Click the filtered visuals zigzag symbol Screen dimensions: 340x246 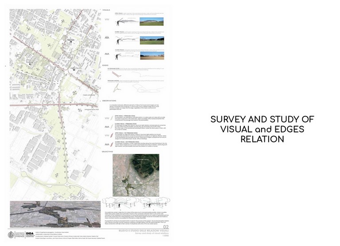[x=106, y=38]
